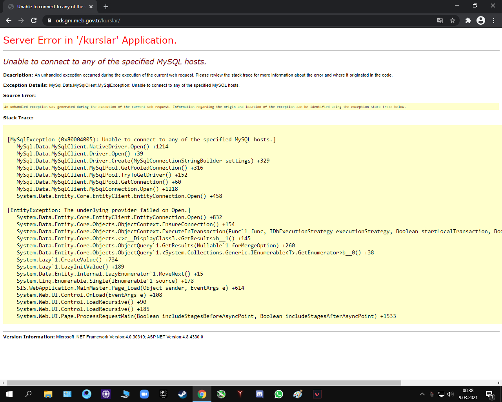Viewport: 502px width, 402px height.
Task: Open the Chrome three-dot menu
Action: 494,20
